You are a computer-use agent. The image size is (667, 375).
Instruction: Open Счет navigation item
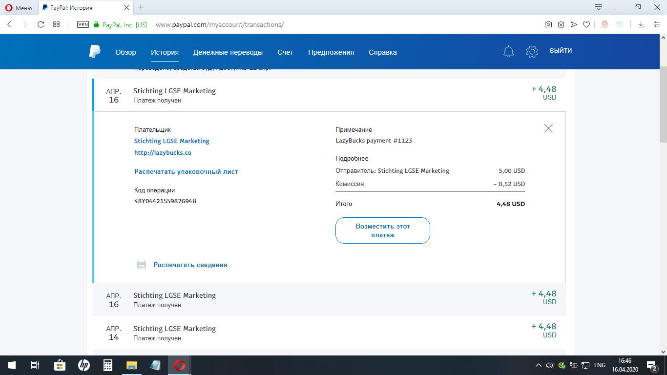pos(285,52)
